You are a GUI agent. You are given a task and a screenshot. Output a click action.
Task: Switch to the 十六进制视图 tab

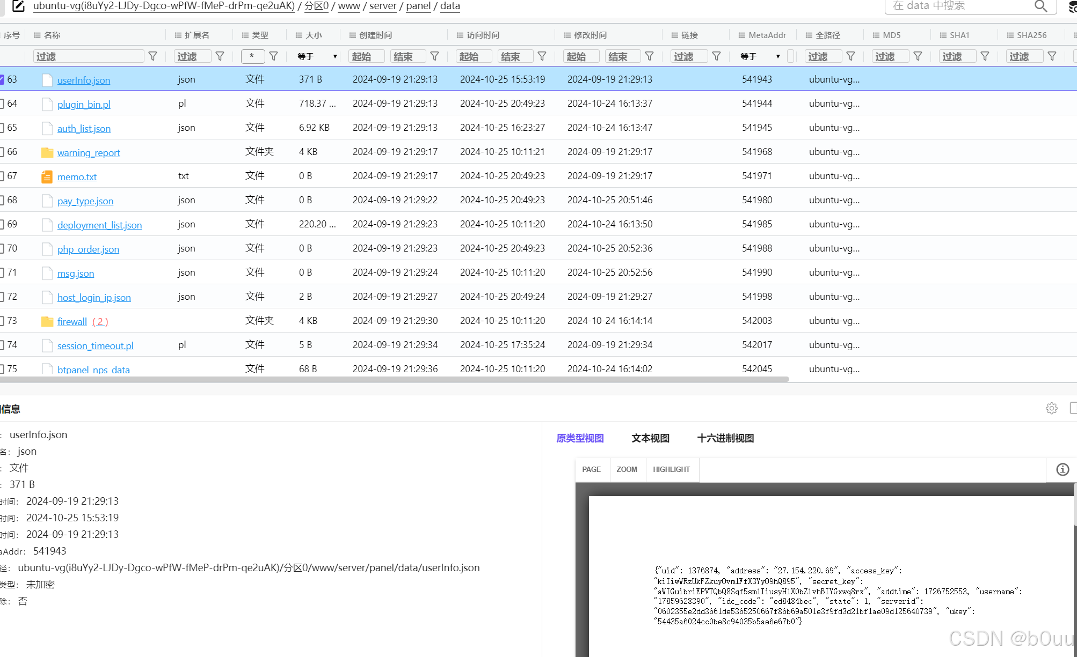coord(725,438)
